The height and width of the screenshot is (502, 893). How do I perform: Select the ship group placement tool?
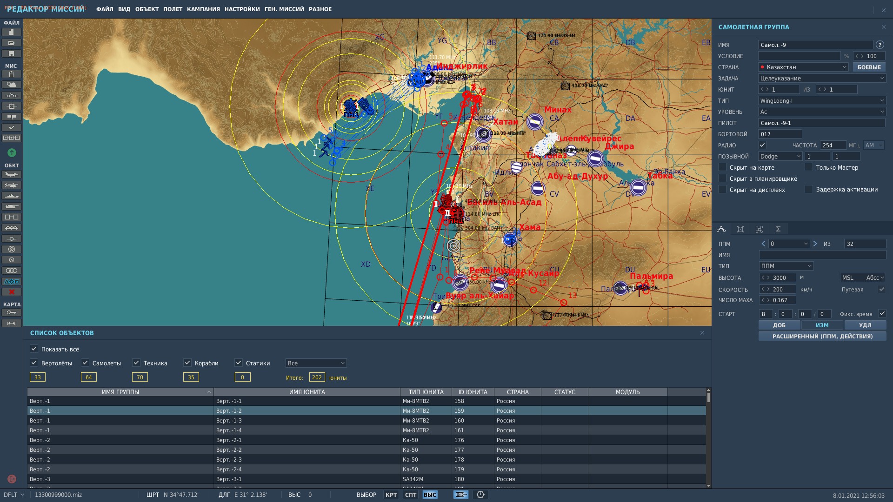(x=12, y=196)
